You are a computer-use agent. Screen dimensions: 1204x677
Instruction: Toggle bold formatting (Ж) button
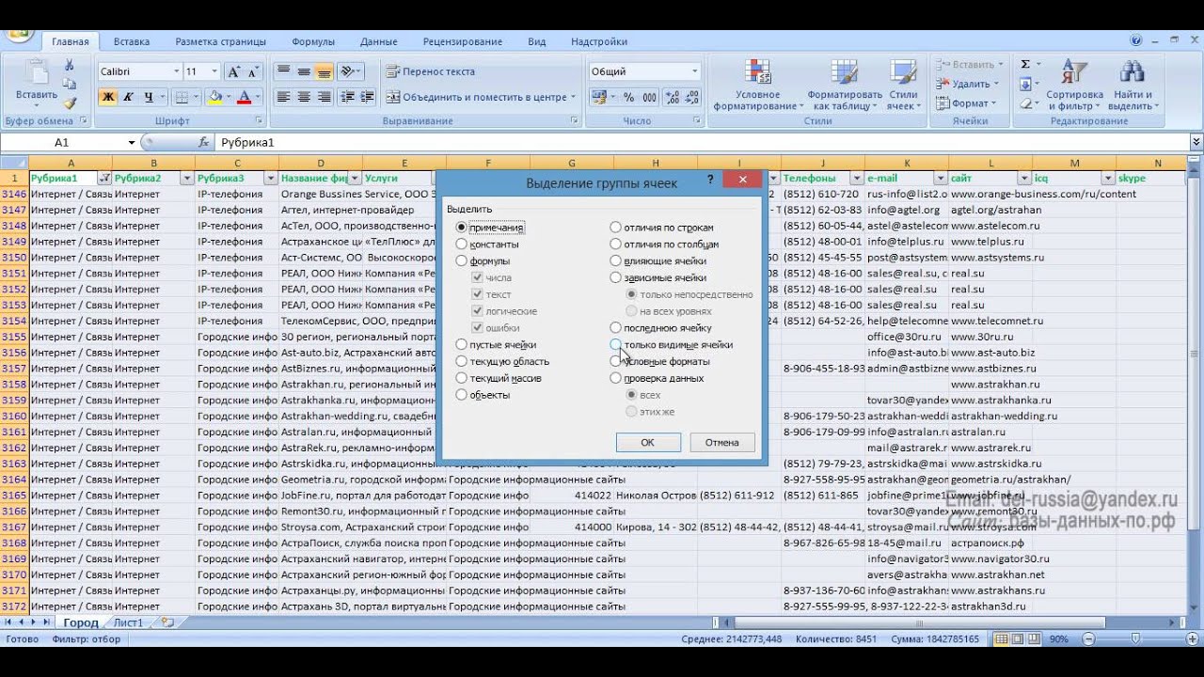(108, 97)
